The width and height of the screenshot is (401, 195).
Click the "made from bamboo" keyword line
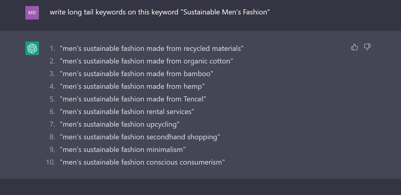(x=136, y=74)
